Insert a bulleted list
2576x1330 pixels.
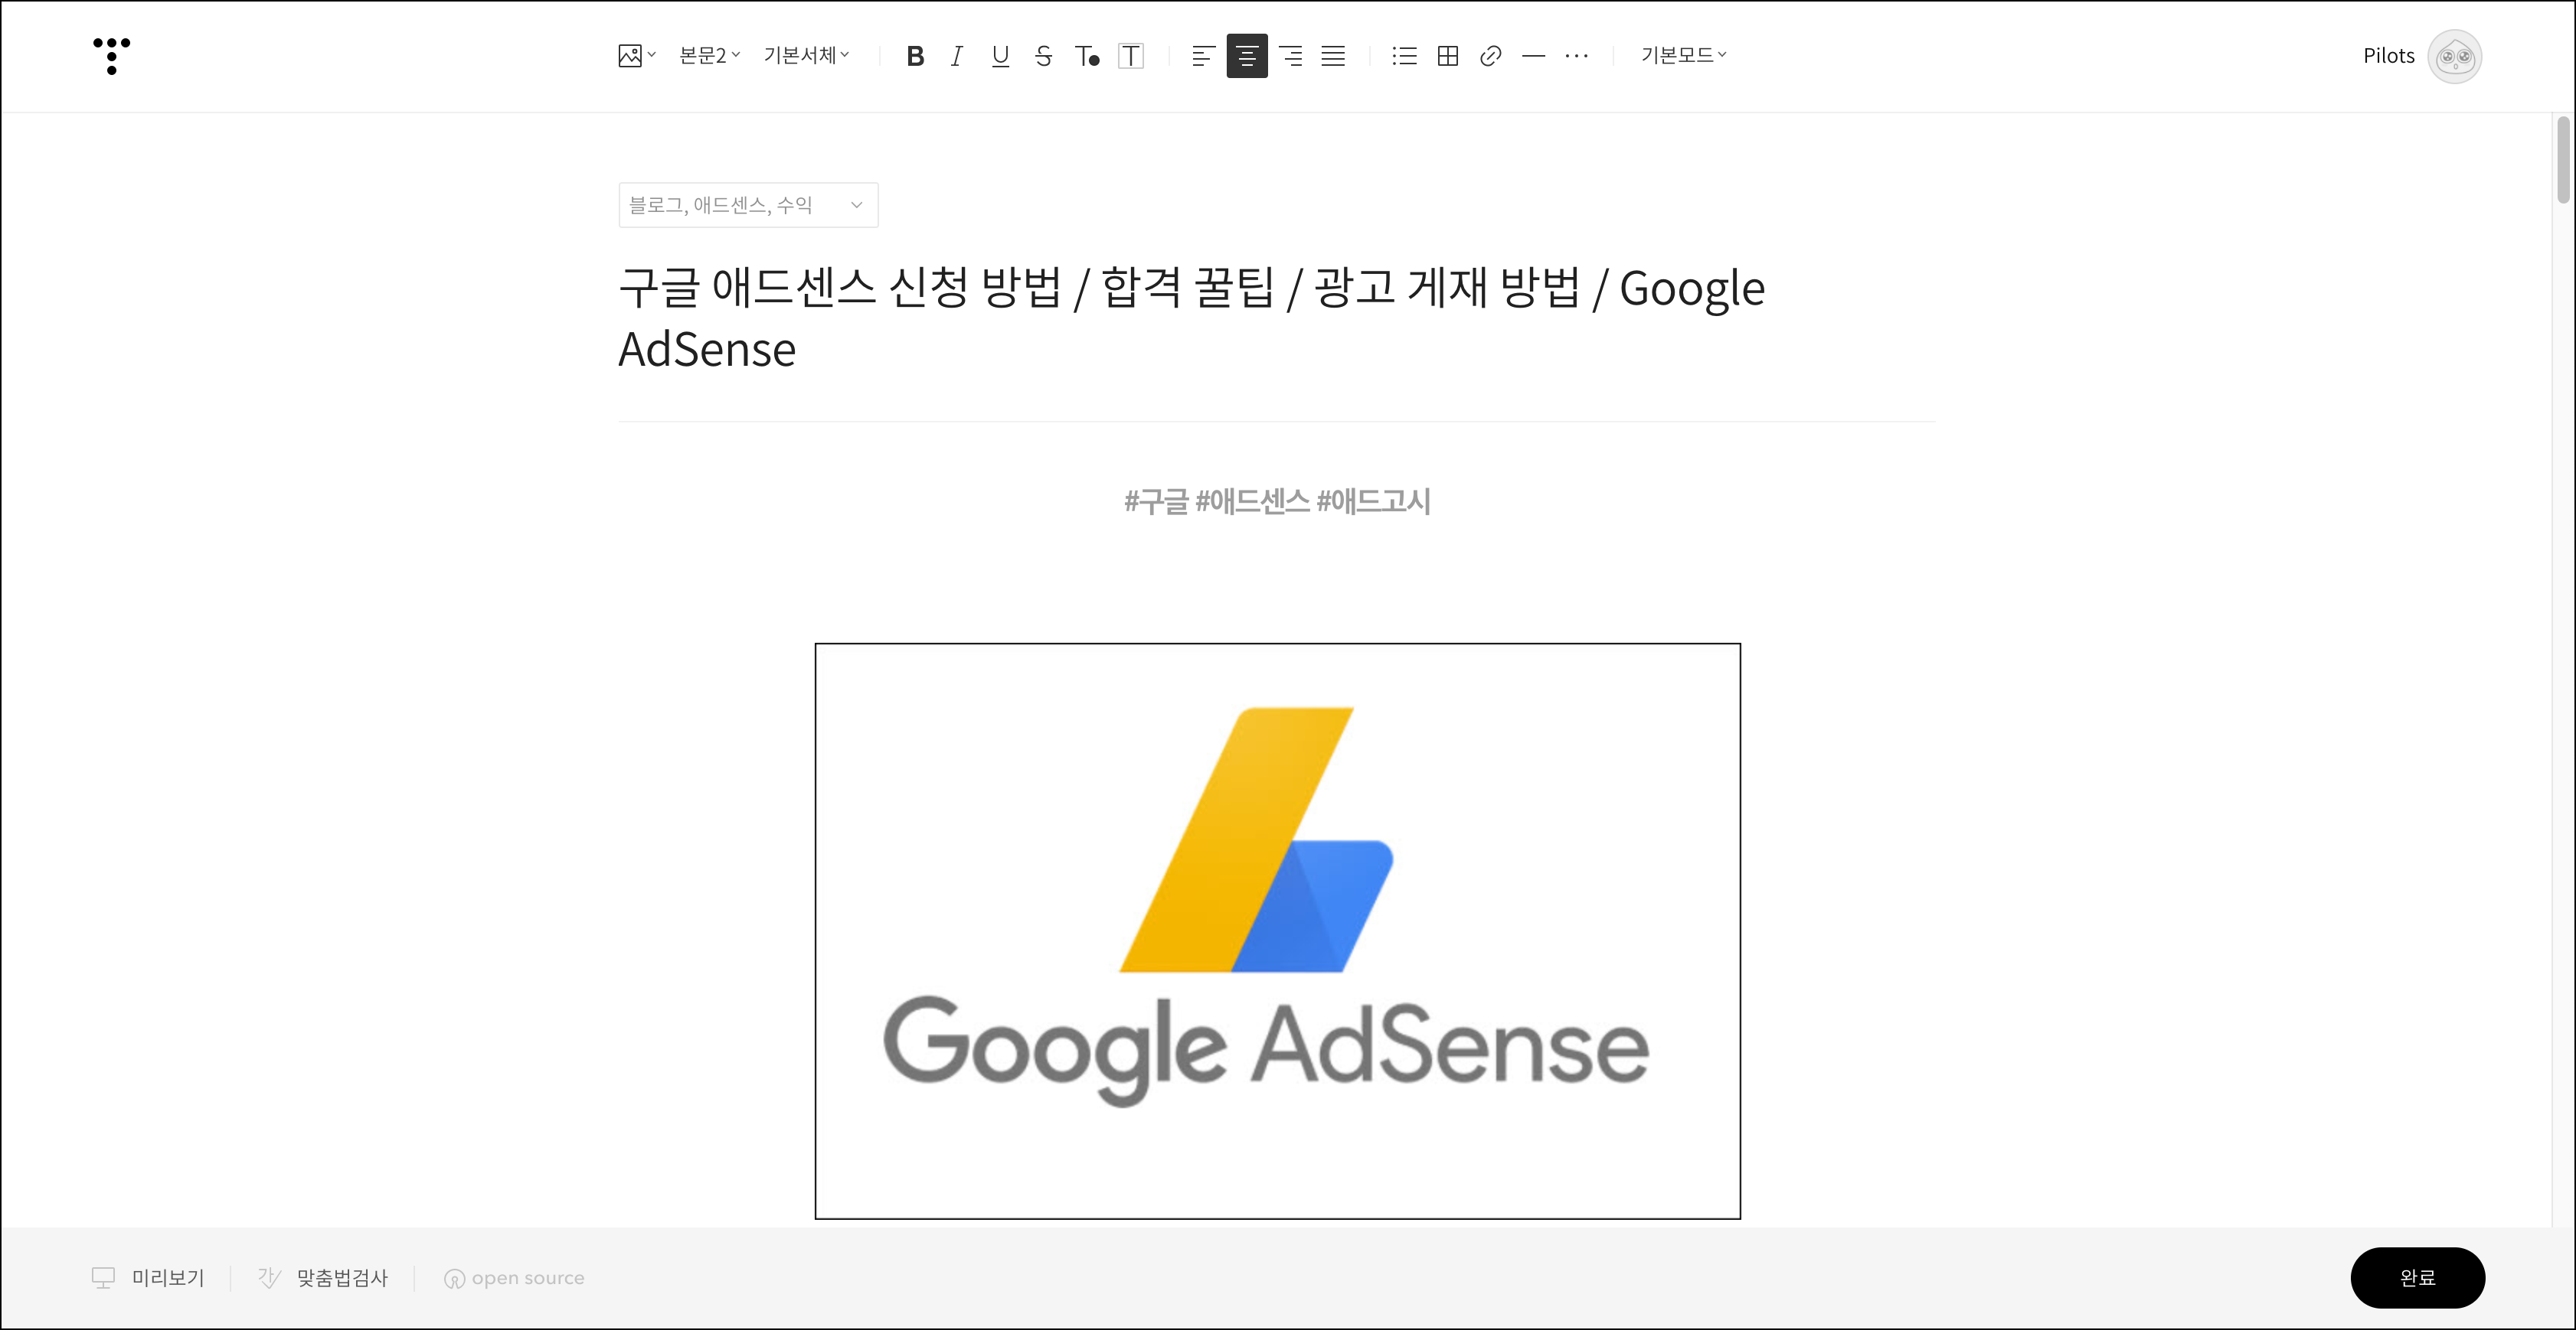1404,56
